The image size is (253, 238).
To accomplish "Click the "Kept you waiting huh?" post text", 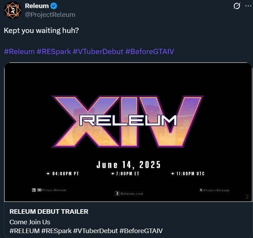I will pyautogui.click(x=41, y=31).
